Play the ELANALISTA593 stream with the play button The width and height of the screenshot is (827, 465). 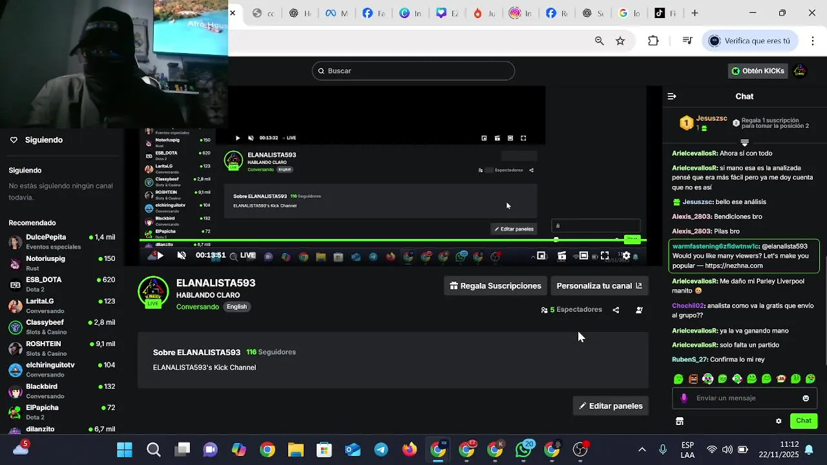point(160,256)
